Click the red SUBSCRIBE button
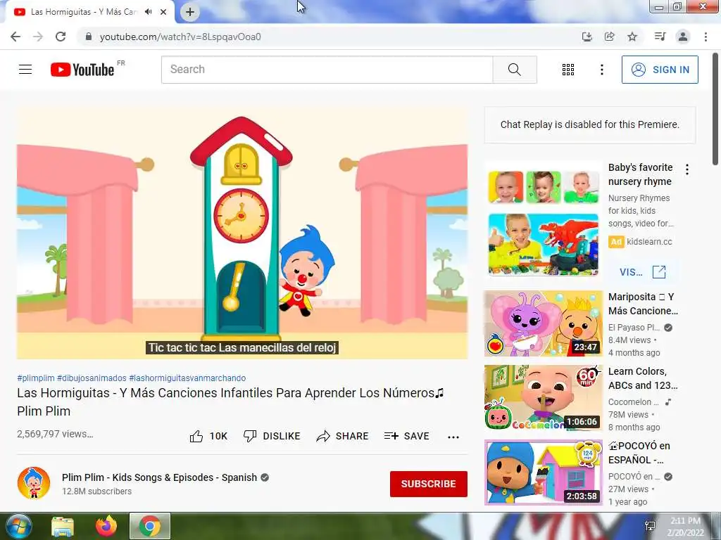Viewport: 721px width, 540px height. coord(429,484)
